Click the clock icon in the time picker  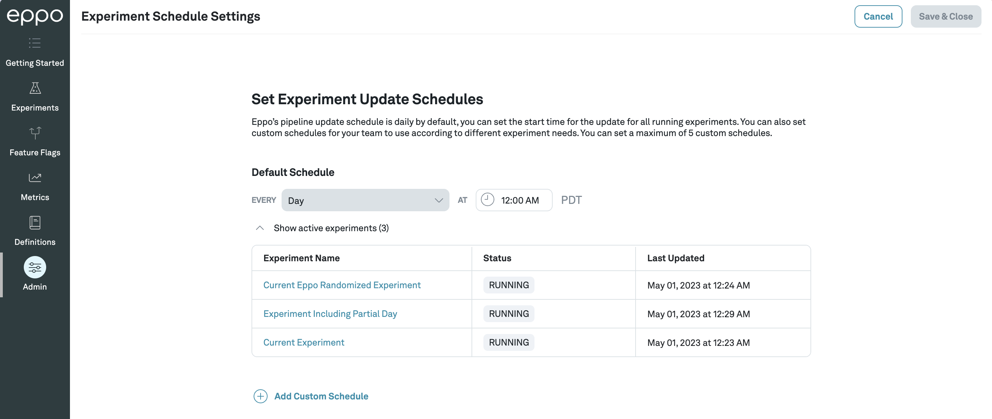tap(488, 200)
